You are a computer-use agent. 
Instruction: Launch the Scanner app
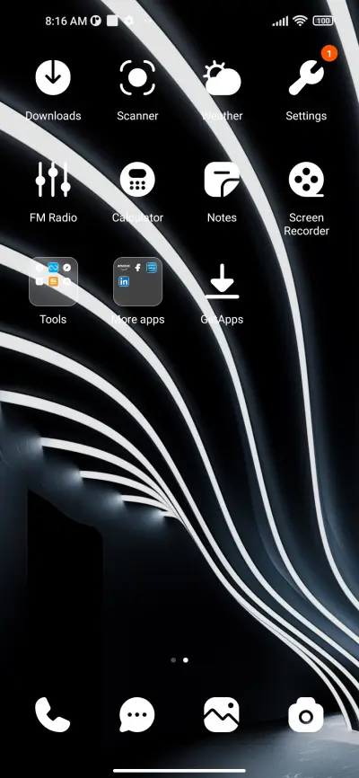pos(137,77)
